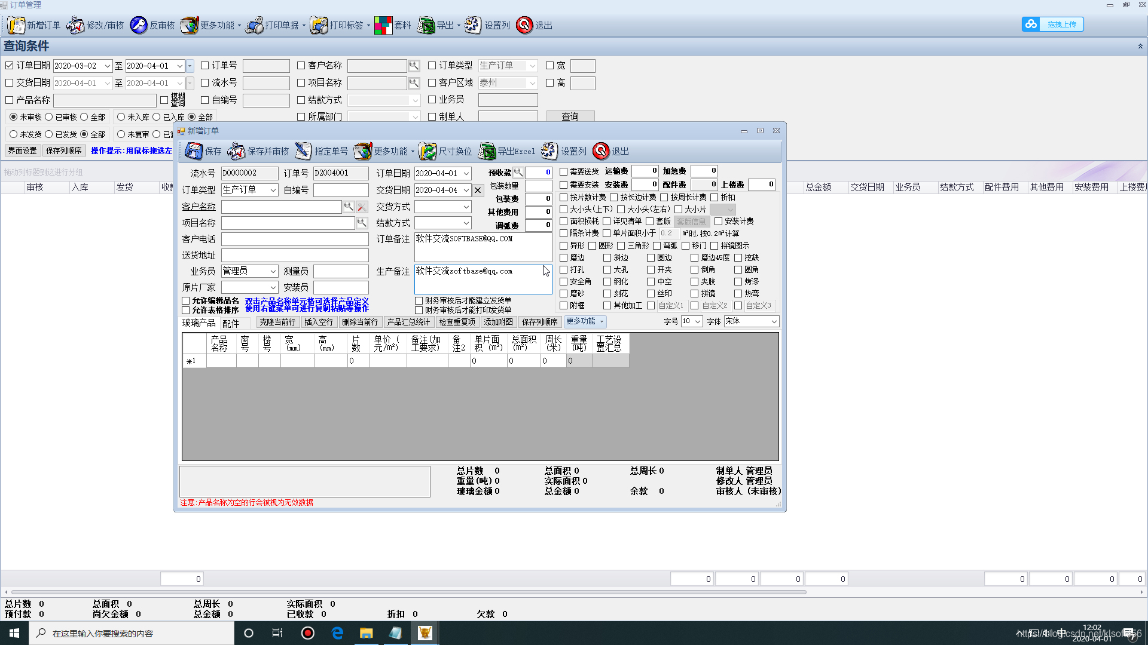Click the 客户电话 input field
The height and width of the screenshot is (645, 1148).
(x=295, y=239)
